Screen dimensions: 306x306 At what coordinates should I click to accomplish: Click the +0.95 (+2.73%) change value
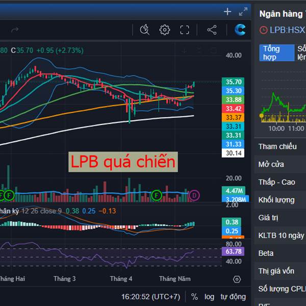[x=60, y=50]
